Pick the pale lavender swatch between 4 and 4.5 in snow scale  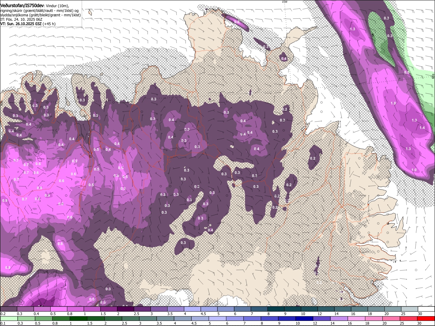pos(192,309)
